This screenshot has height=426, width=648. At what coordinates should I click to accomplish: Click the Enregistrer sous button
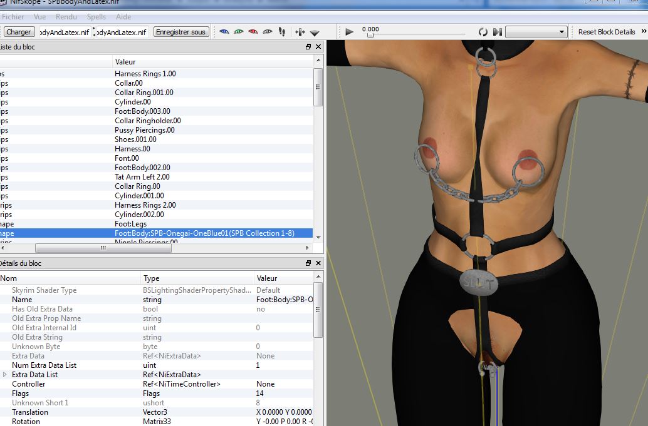(180, 32)
